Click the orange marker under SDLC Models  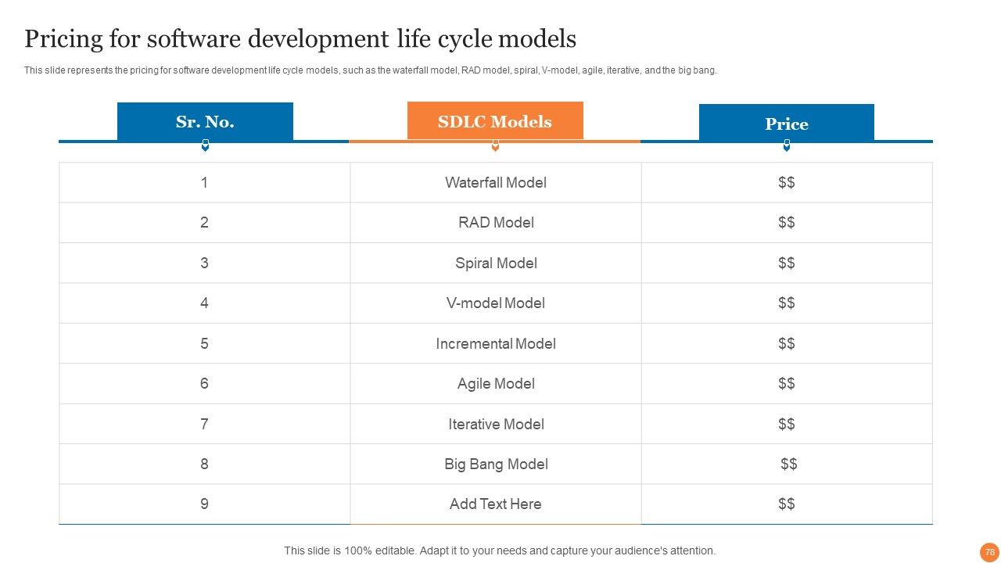point(495,145)
